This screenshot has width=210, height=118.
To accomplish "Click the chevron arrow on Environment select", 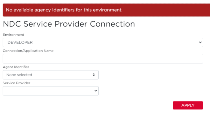I will coord(200,42).
